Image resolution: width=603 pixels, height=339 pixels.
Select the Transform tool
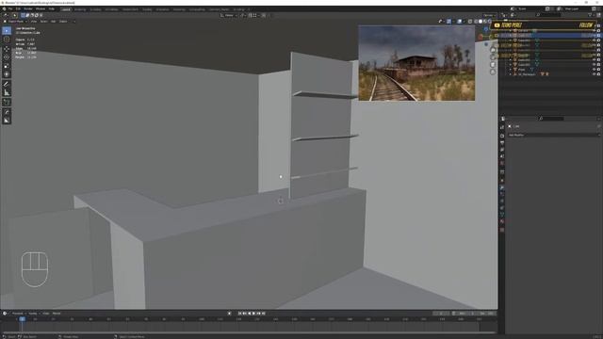pyautogui.click(x=7, y=74)
